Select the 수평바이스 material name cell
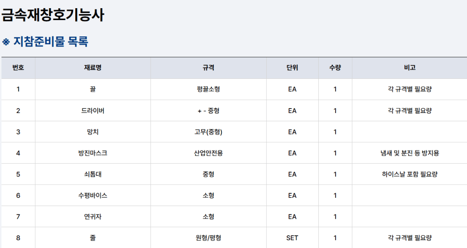 coord(93,196)
